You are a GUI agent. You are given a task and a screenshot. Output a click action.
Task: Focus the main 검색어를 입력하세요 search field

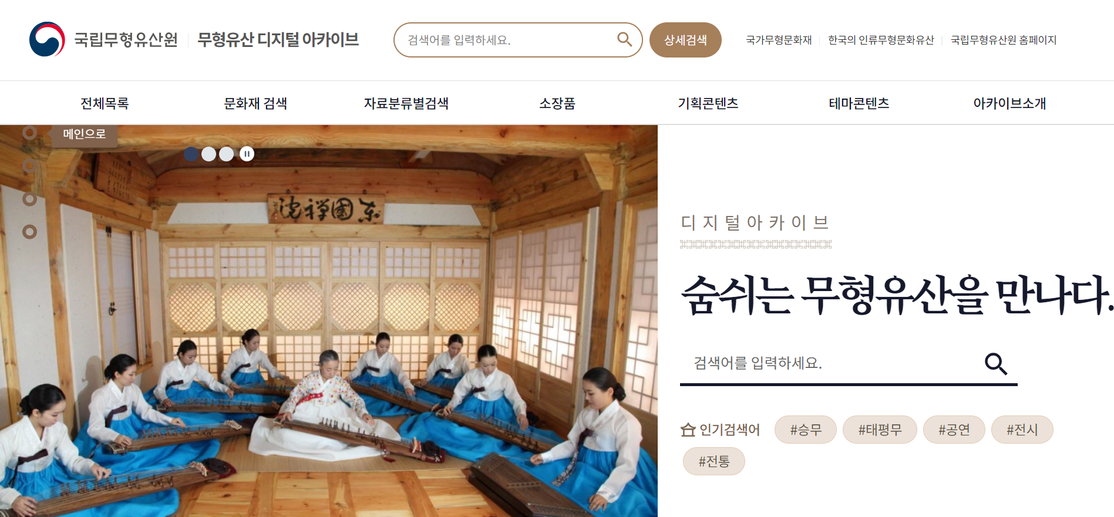pyautogui.click(x=831, y=363)
